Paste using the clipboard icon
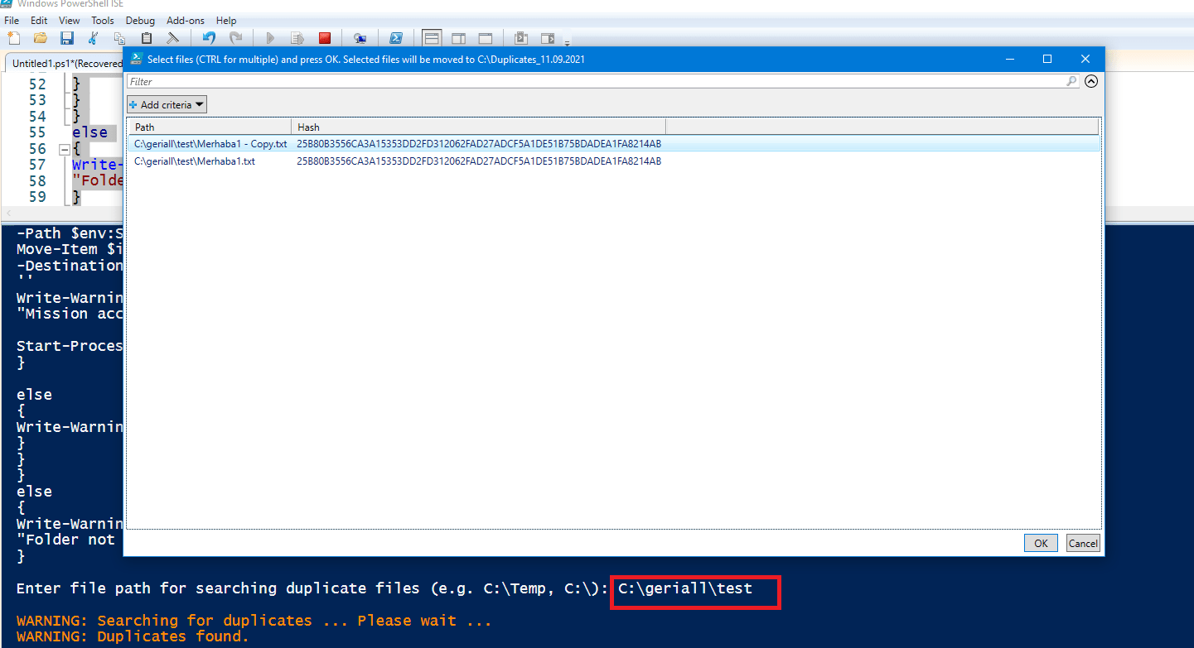This screenshot has width=1194, height=648. click(147, 38)
